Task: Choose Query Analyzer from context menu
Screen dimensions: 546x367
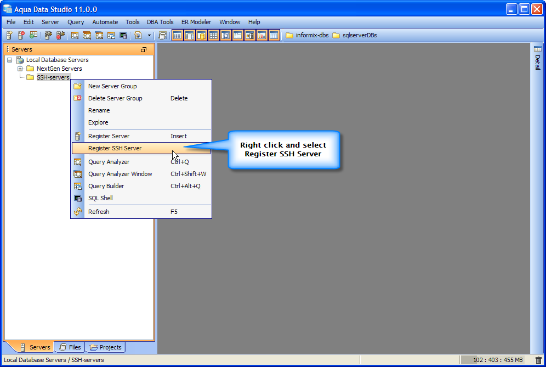Action: click(141, 162)
